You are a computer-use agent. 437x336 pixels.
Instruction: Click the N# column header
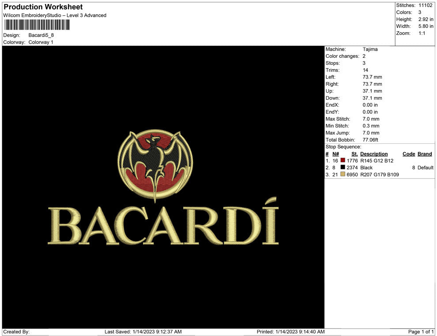(335, 153)
